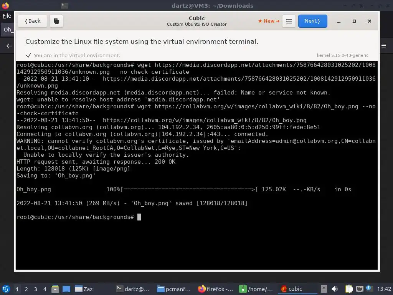This screenshot has height=295, width=393.
Task: Switch to the firefox taskbar entry
Action: pos(216,289)
